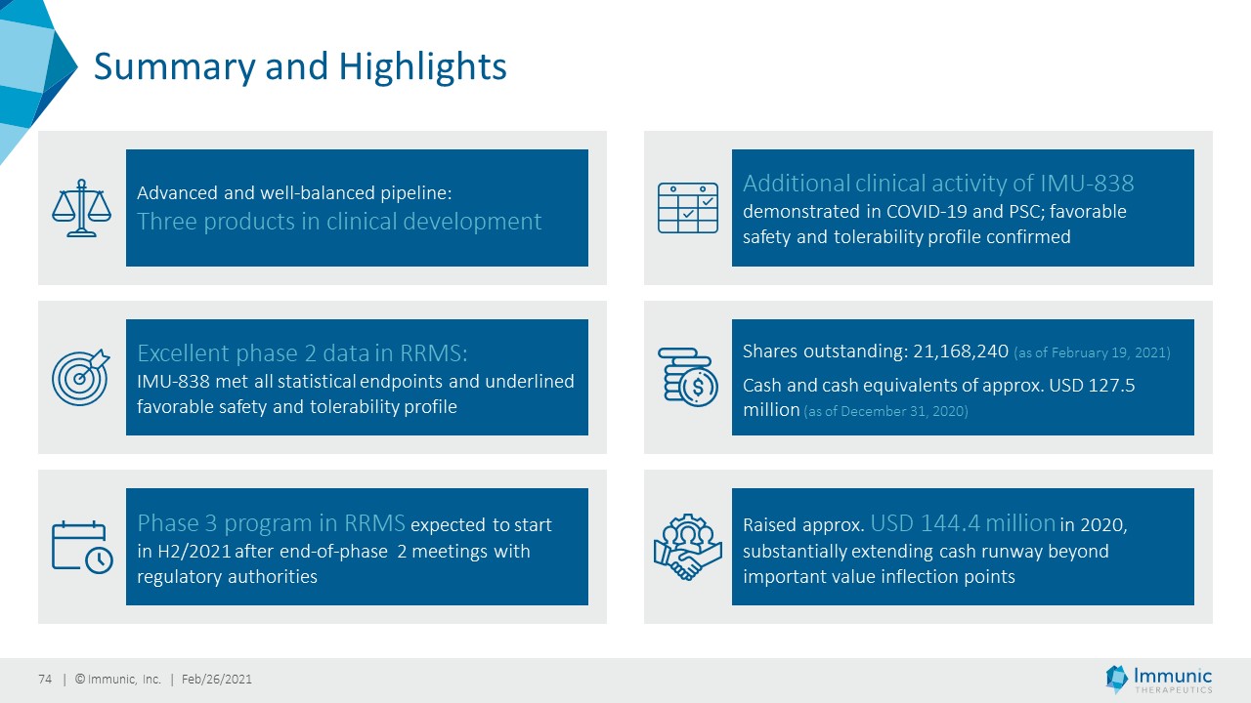Click the dollar coin stack icon
The height and width of the screenshot is (703, 1251).
pyautogui.click(x=688, y=377)
